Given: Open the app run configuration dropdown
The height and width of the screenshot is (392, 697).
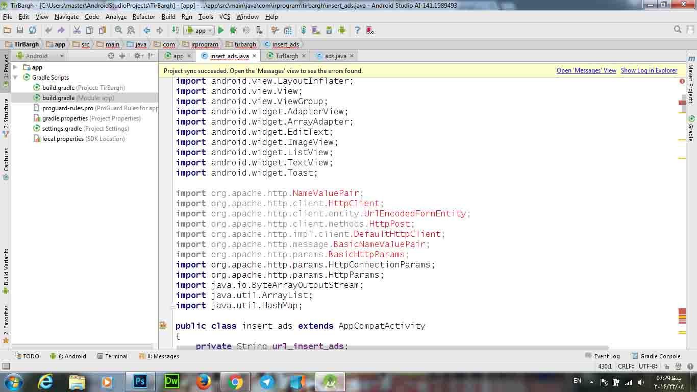Looking at the screenshot, I should tap(199, 31).
